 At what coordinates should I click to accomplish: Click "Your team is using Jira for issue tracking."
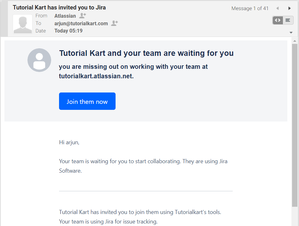pyautogui.click(x=108, y=222)
